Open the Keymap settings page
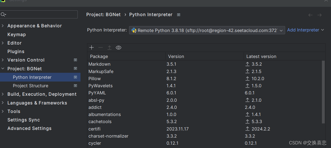This screenshot has width=331, height=148. [x=16, y=34]
